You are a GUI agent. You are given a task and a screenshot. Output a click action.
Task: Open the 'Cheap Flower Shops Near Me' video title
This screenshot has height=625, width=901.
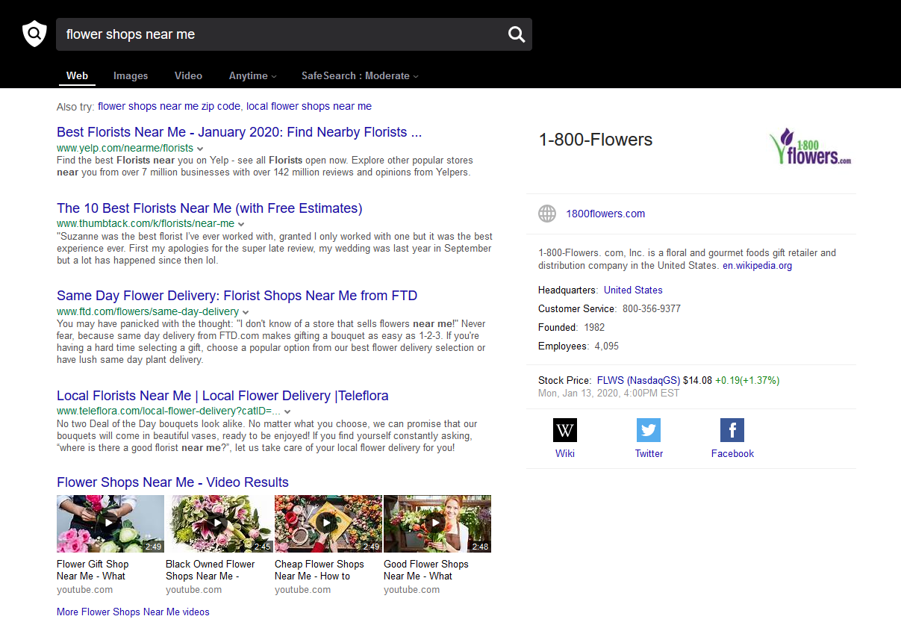click(x=319, y=570)
